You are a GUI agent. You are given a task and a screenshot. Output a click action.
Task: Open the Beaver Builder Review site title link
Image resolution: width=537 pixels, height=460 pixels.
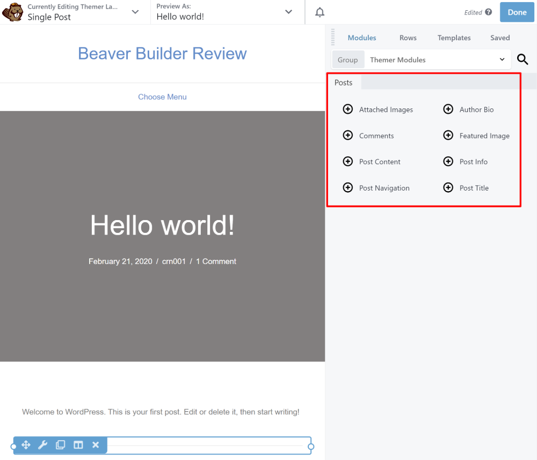162,53
